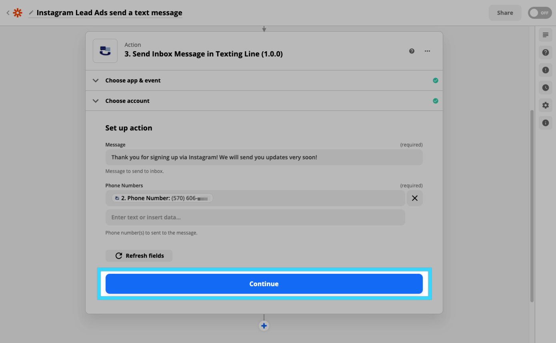Click the Texting Line app icon
556x343 pixels.
pos(105,51)
